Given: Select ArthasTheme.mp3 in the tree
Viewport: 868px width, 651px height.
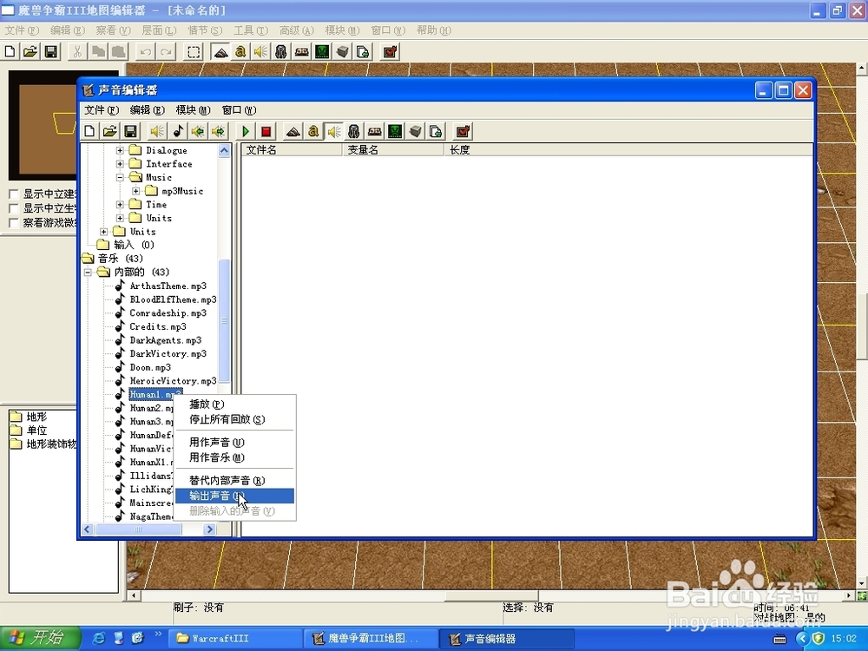Looking at the screenshot, I should (x=168, y=286).
